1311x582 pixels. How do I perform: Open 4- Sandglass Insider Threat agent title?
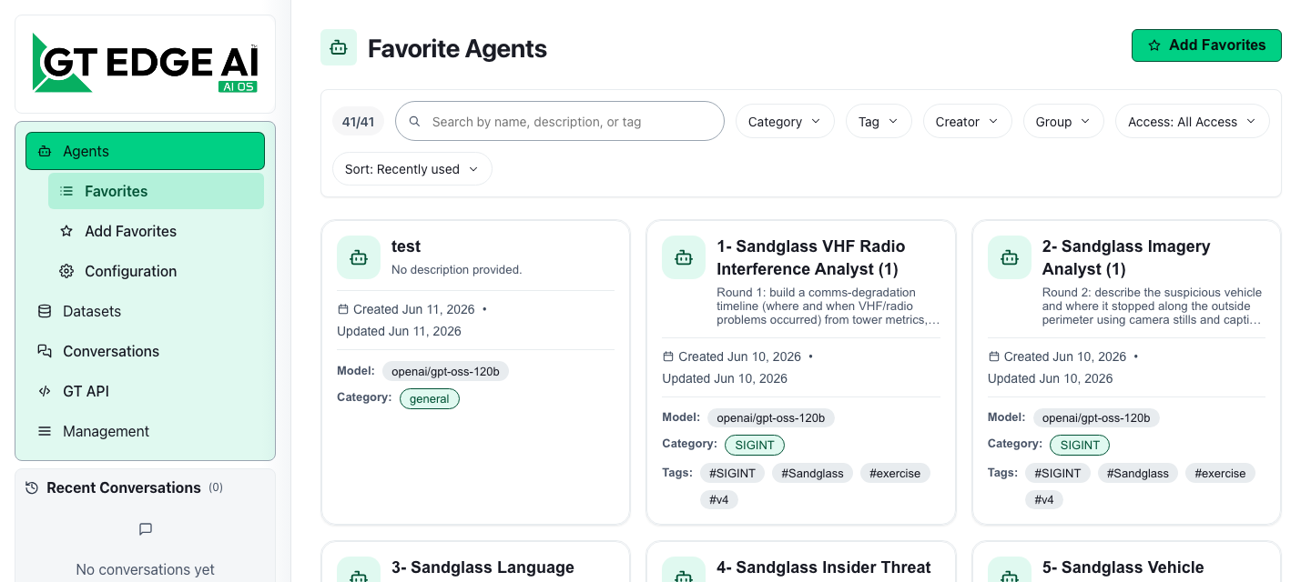(x=824, y=567)
